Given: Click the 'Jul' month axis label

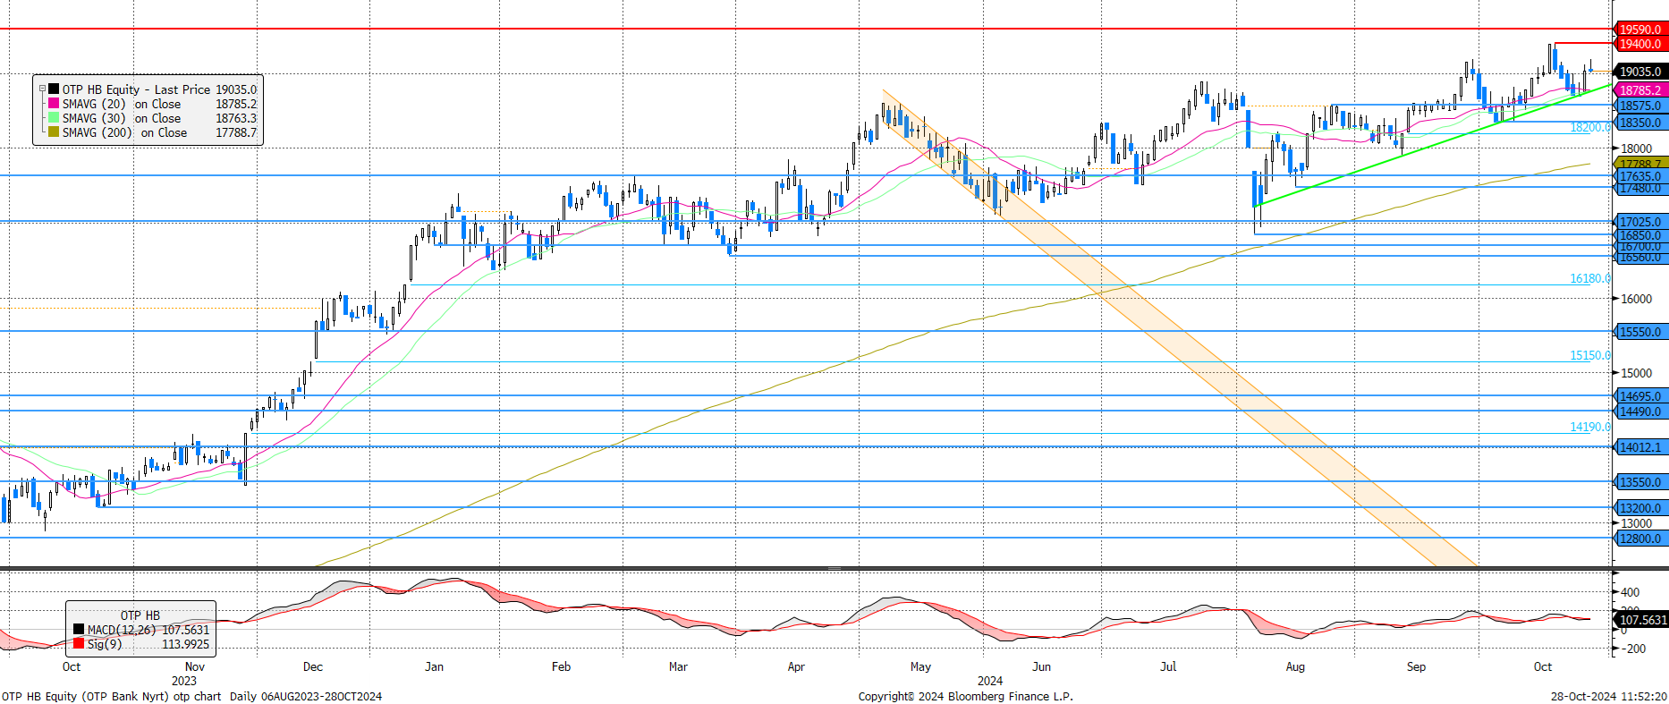Looking at the screenshot, I should click(1168, 666).
